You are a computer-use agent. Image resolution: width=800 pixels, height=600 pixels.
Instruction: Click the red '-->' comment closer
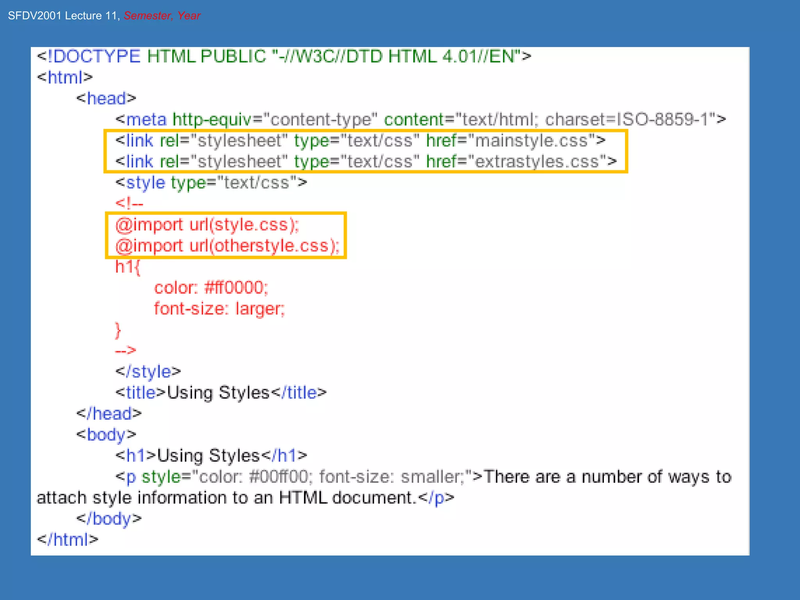[125, 350]
